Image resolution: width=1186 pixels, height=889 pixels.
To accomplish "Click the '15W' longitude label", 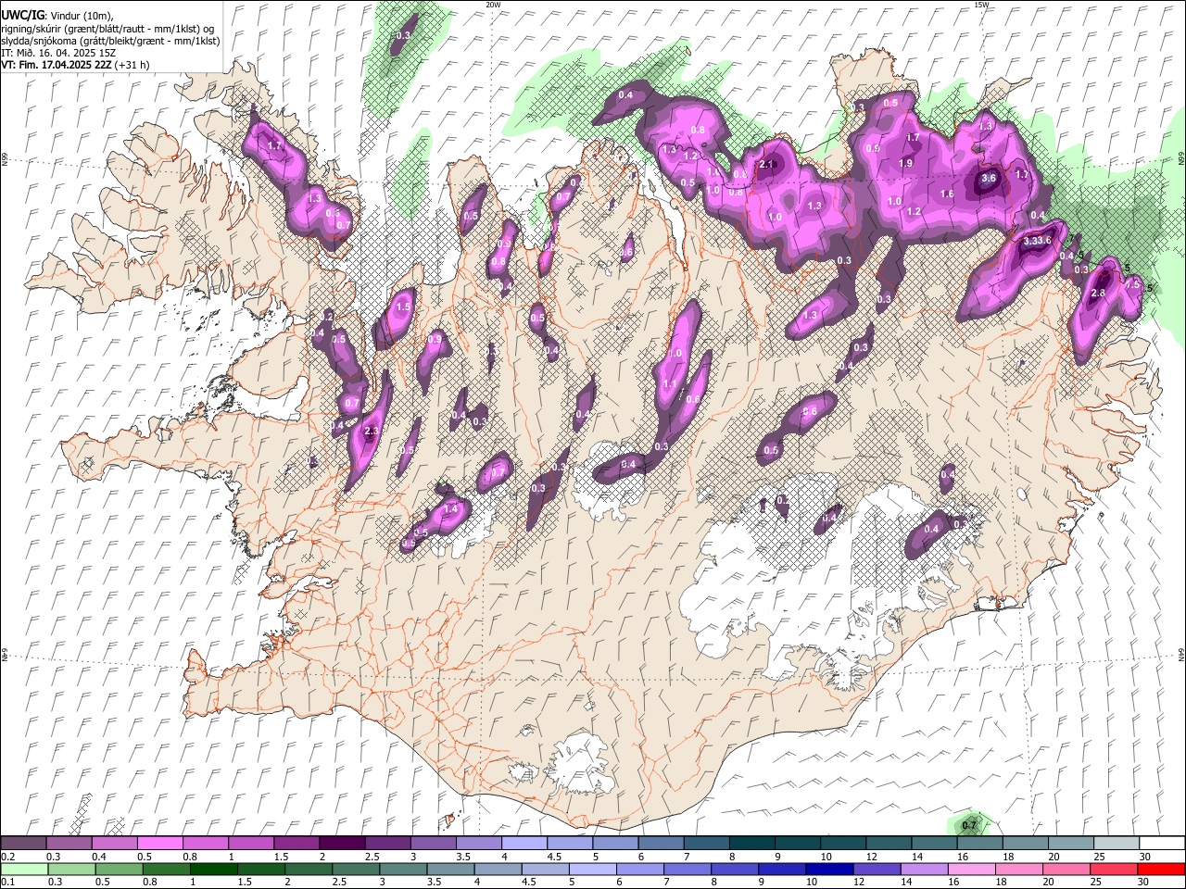I will coord(981,5).
